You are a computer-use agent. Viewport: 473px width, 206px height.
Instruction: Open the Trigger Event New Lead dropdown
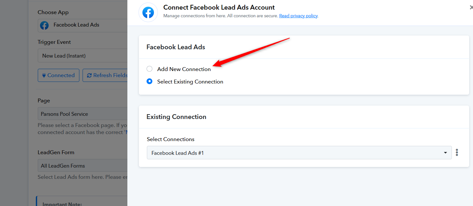pyautogui.click(x=83, y=56)
